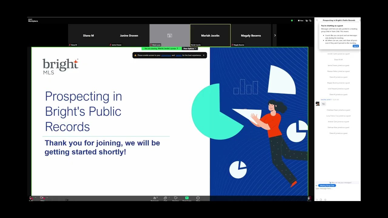The height and width of the screenshot is (218, 388).
Task: Open the emoji picker below the chat box
Action: pyautogui.click(x=325, y=200)
